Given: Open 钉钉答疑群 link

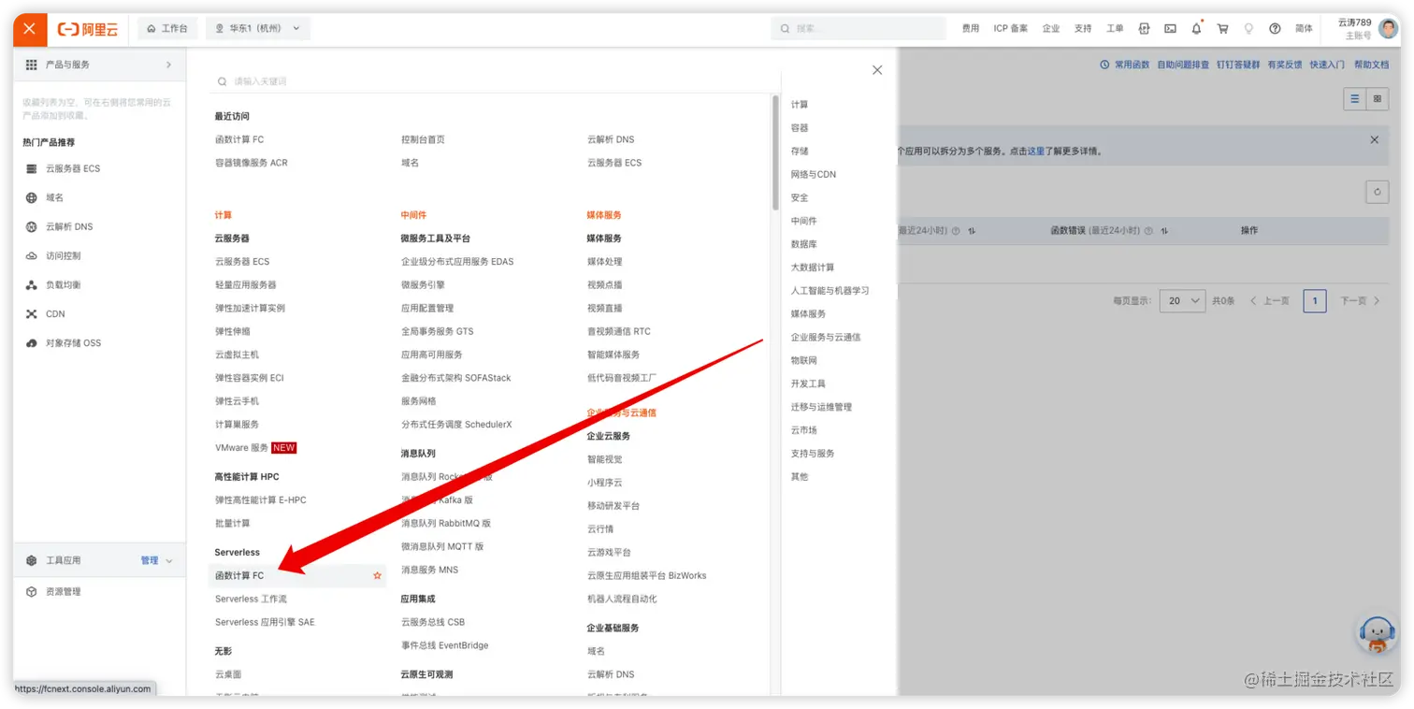Looking at the screenshot, I should (x=1238, y=65).
